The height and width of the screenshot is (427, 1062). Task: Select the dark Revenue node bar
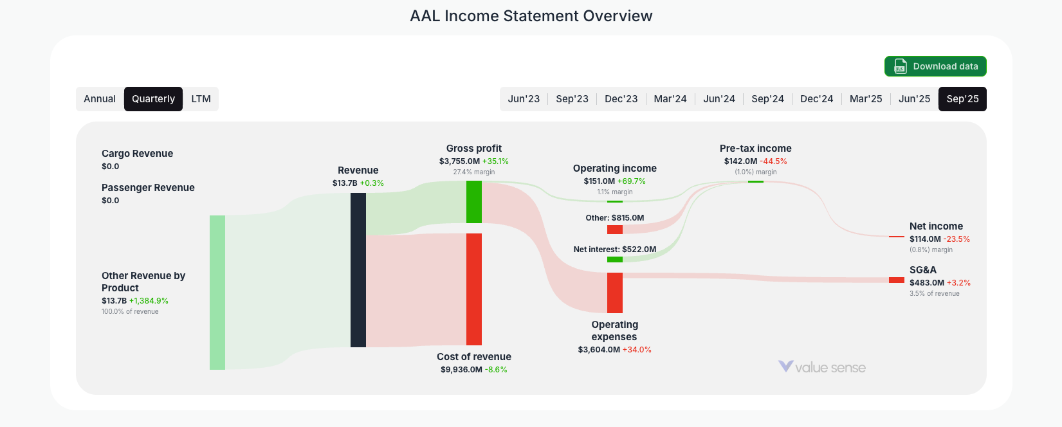pyautogui.click(x=357, y=270)
